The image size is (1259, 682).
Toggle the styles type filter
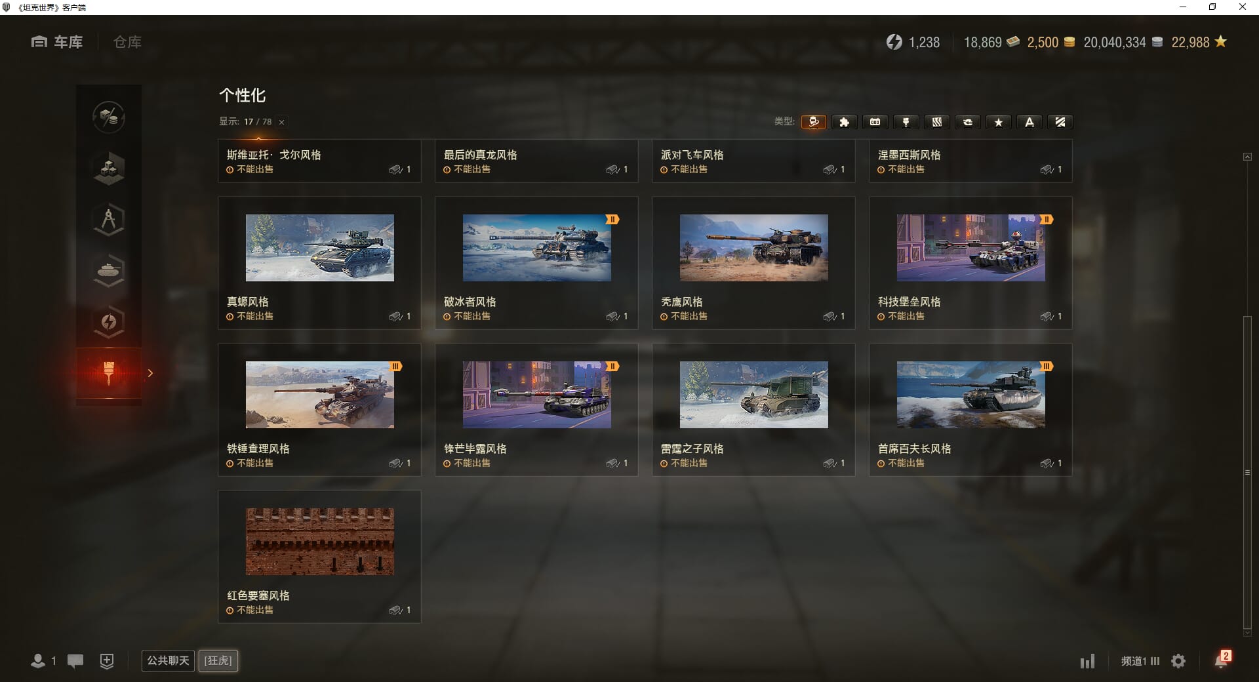[813, 122]
